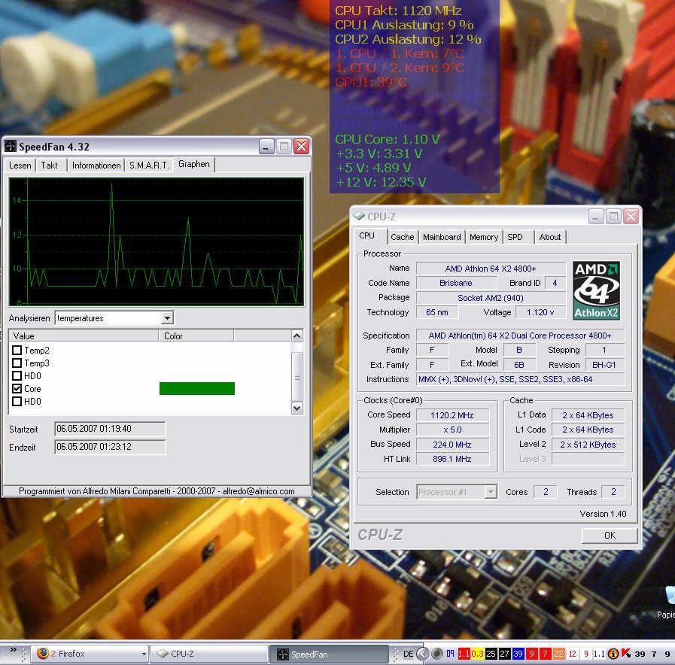Check the HD0 box just below Temp3
The height and width of the screenshot is (665, 675).
tap(17, 376)
